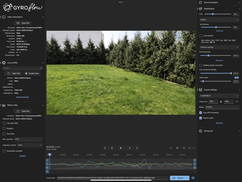Toggle the left Pitch (P) chart axis
Viewport: 242px width, 182px height.
pos(47,164)
